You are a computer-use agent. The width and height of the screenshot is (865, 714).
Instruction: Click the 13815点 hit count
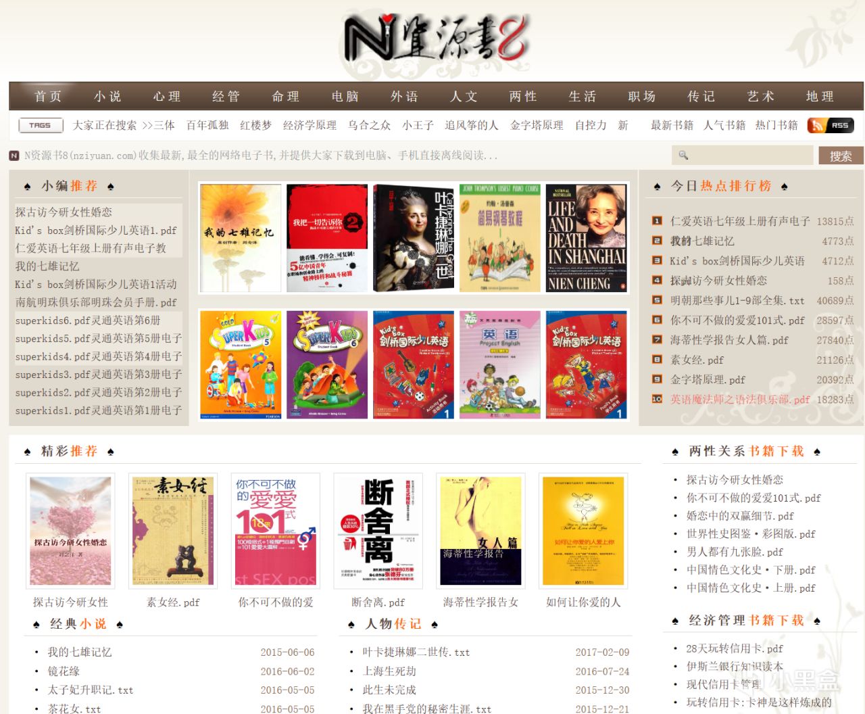[x=835, y=221]
